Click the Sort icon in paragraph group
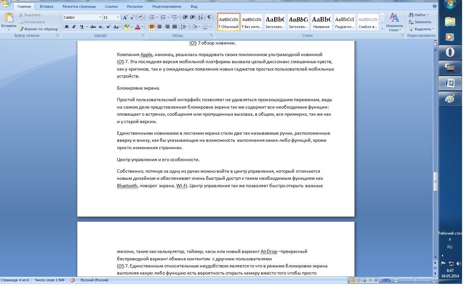This screenshot has height=290, width=464. tap(200, 17)
